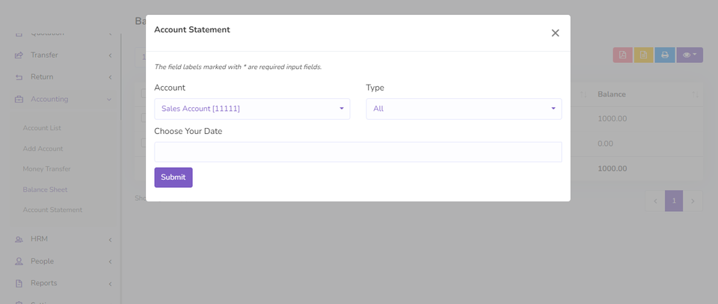The image size is (718, 304).
Task: Click the HRM sidebar icon
Action: click(x=19, y=240)
